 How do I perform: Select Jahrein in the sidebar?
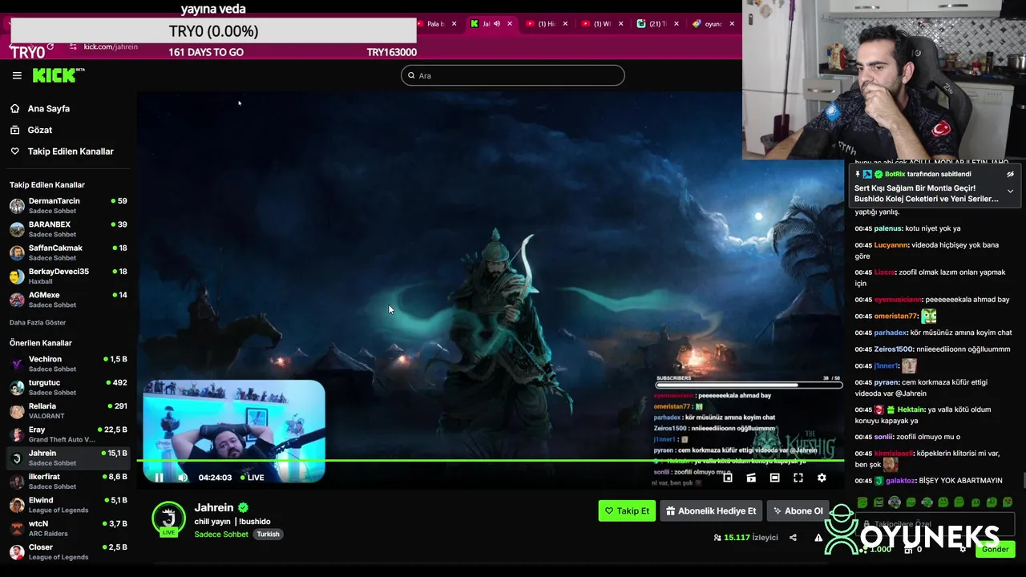point(68,458)
